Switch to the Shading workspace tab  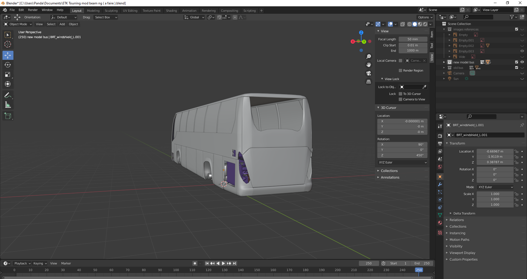171,11
